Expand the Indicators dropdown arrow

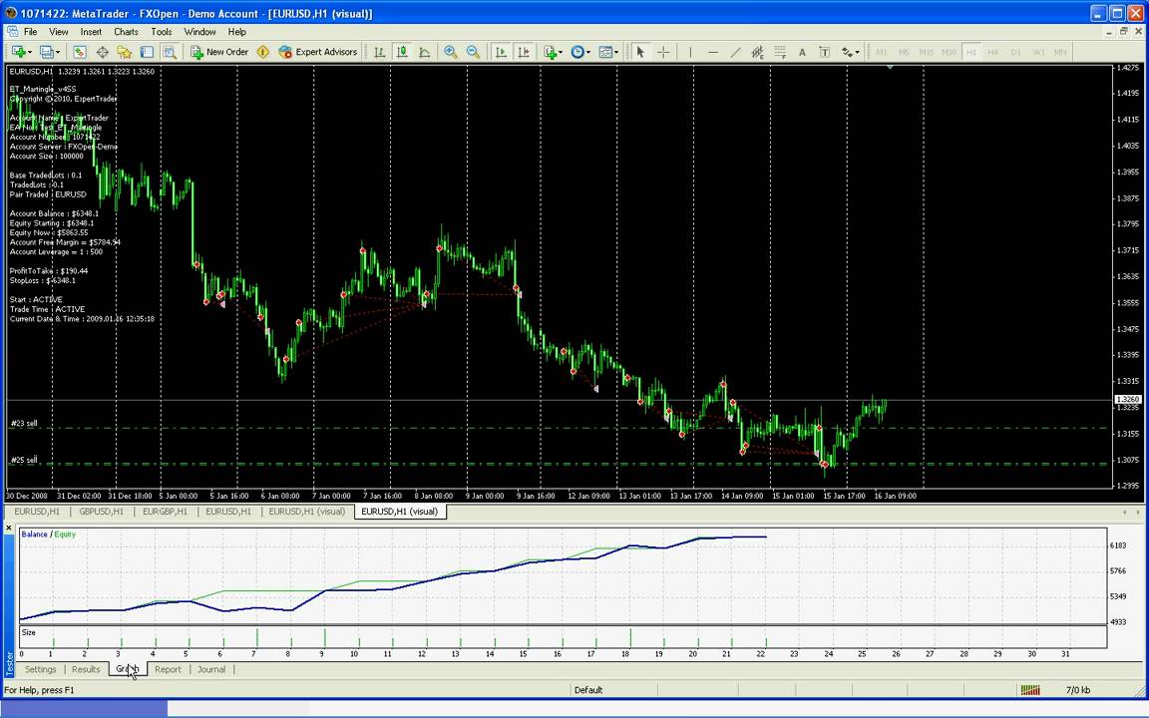[x=561, y=52]
